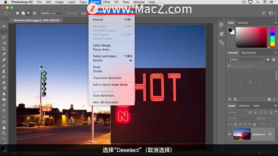This screenshot has height=156, width=278.
Task: Select the Horizontal Type tool
Action: [4, 111]
